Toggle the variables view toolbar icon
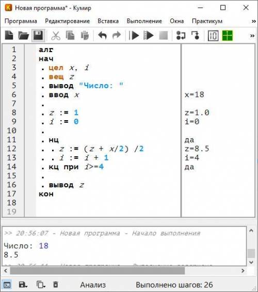Screen dimensions: 258x292 pos(213,36)
